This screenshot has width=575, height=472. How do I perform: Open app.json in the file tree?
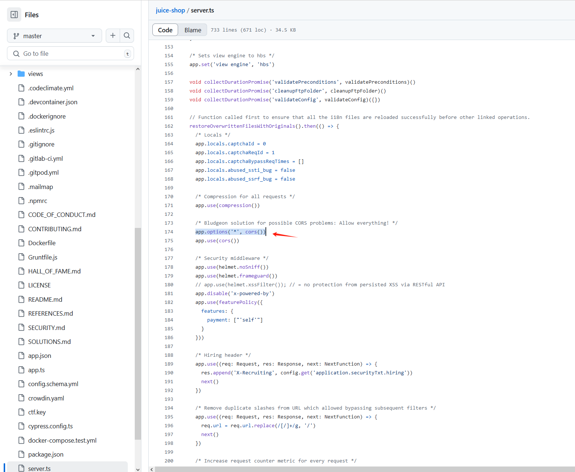40,356
